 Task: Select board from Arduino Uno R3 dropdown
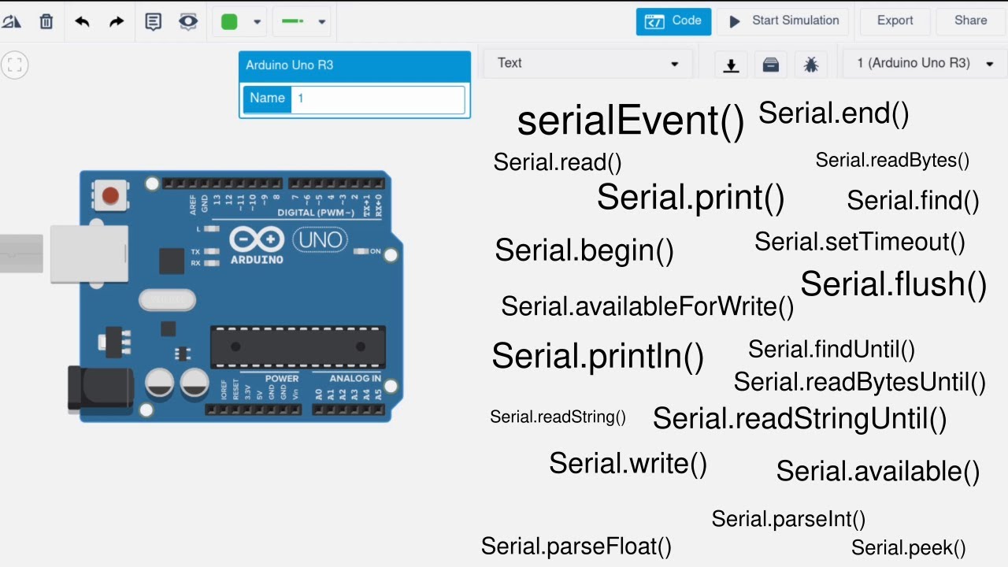coord(925,63)
